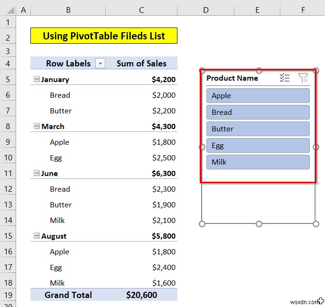Select column A header
Viewport: 325px width, 307px height.
(x=23, y=10)
